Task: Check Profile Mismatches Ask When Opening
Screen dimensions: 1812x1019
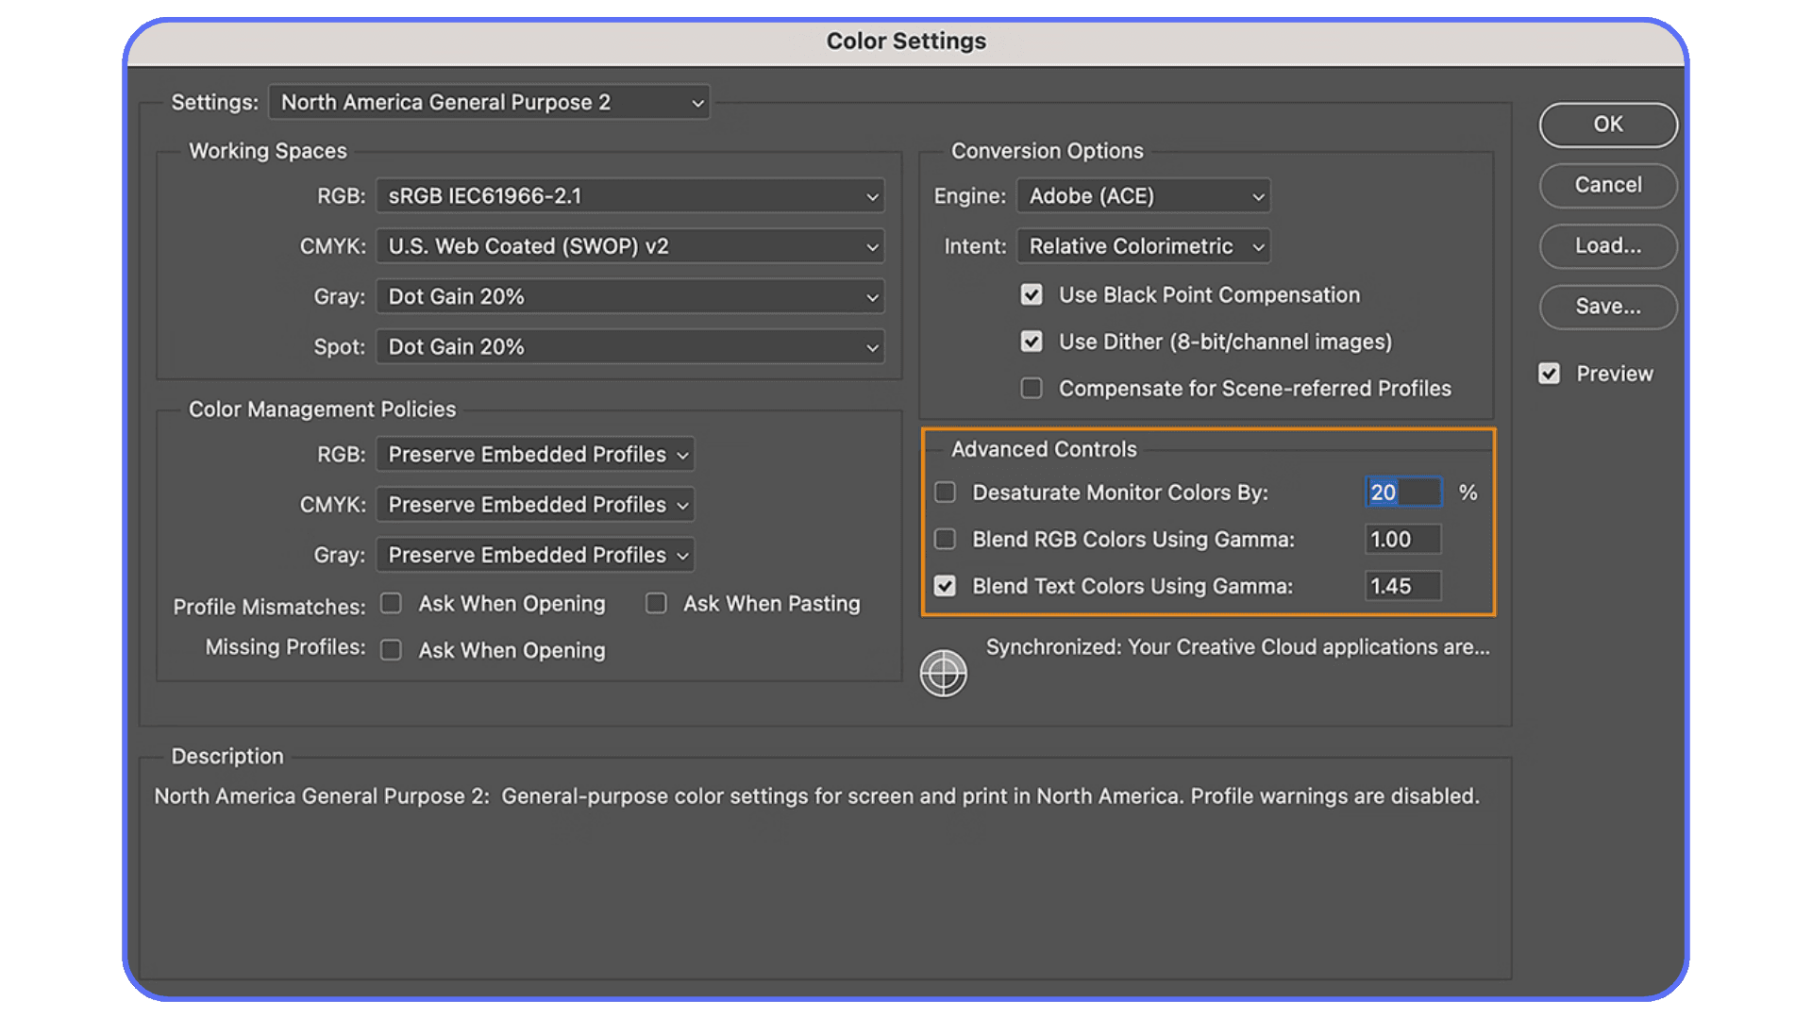Action: click(x=391, y=603)
